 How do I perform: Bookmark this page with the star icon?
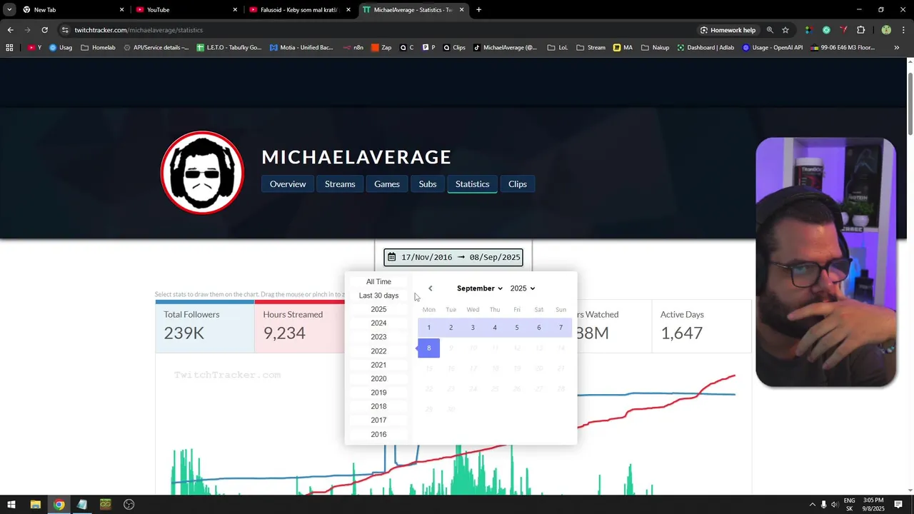[785, 30]
